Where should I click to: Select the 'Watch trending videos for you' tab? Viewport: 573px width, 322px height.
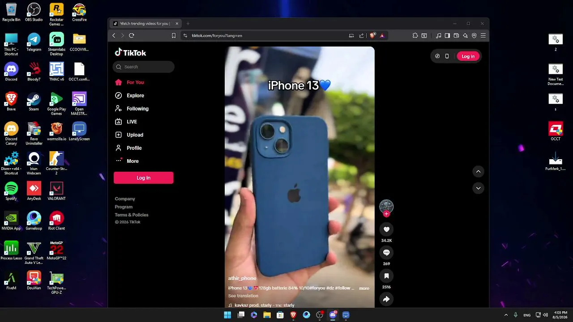click(x=146, y=23)
